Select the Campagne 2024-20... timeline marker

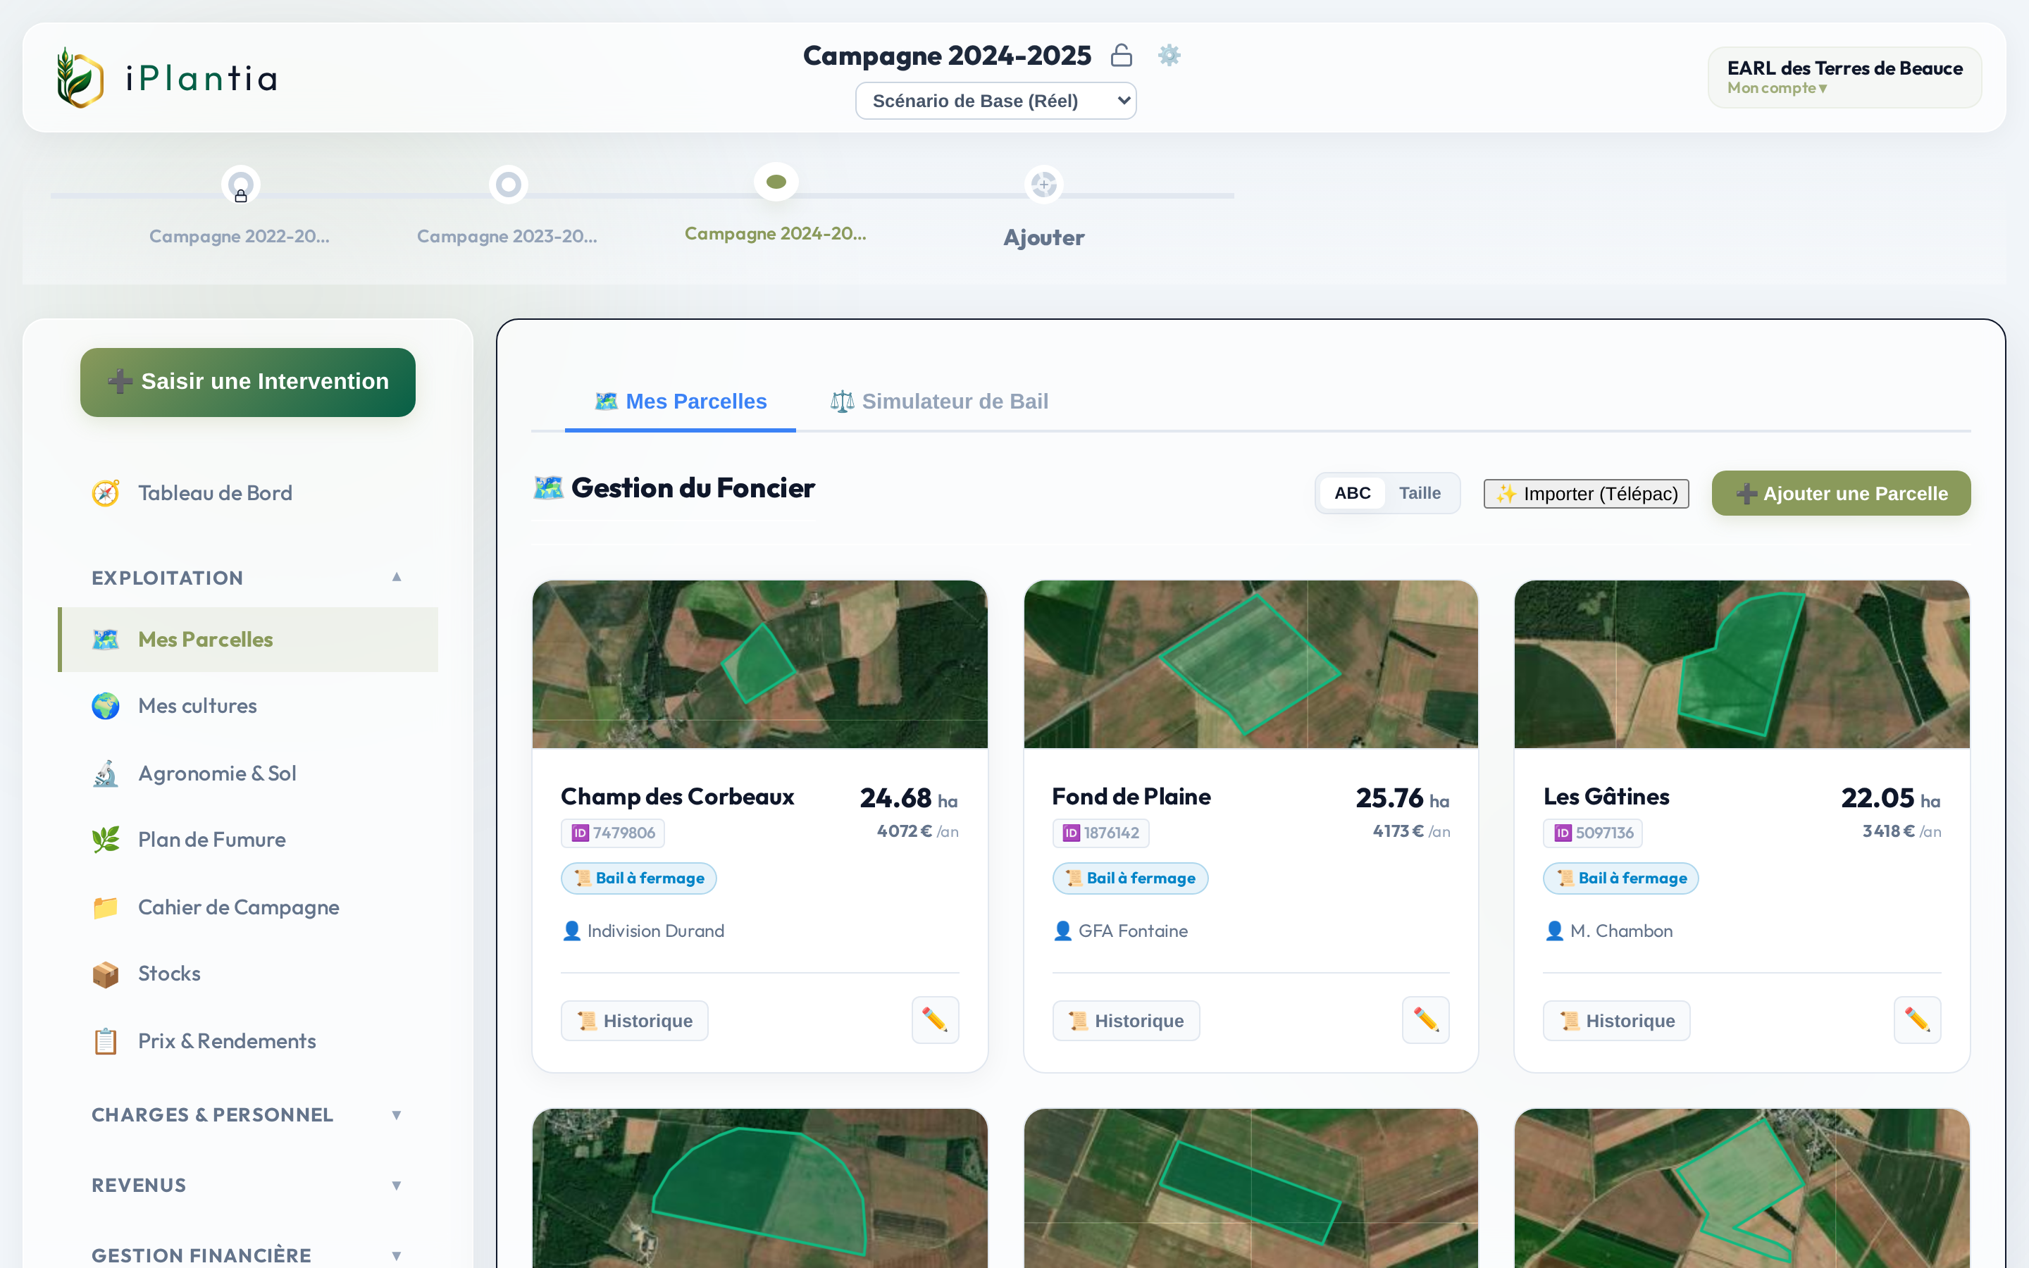click(x=776, y=182)
